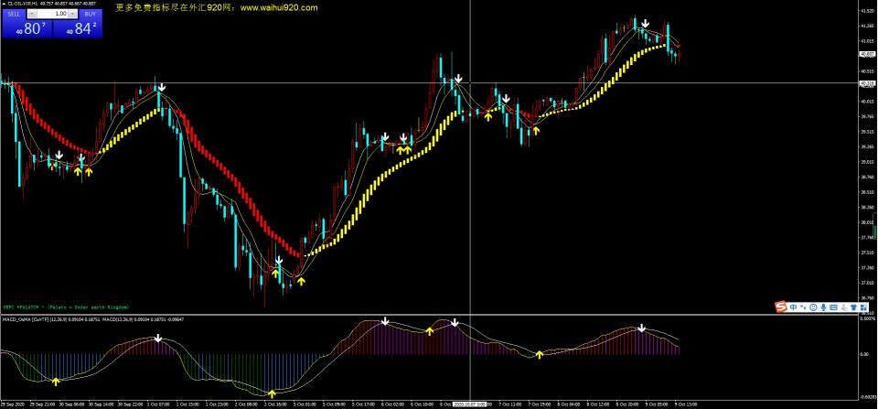Click the 39.015 price scale label

tap(868, 162)
